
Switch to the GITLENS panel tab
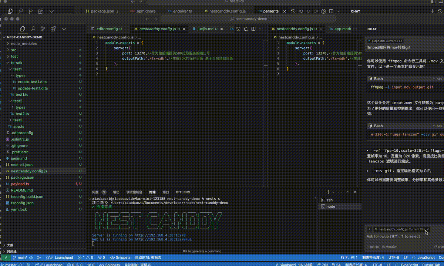[183, 192]
